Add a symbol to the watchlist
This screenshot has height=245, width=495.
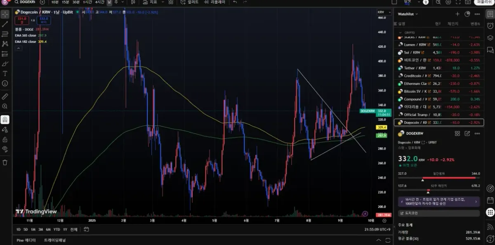coord(457,14)
